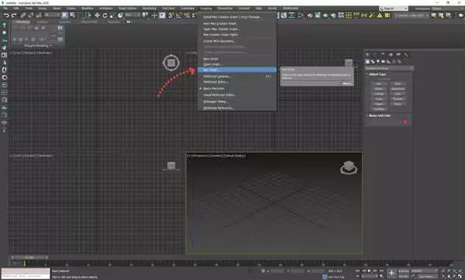Click the More link in the Run Script tooltip
The width and height of the screenshot is (465, 280).
(346, 84)
